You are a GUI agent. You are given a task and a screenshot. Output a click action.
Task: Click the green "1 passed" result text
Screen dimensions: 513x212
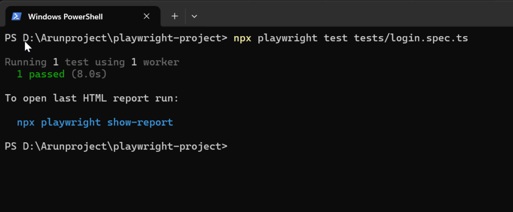pos(41,74)
